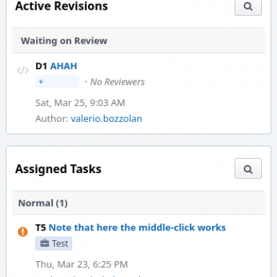
Task: Click the T5 task identifier
Action: tap(41, 228)
